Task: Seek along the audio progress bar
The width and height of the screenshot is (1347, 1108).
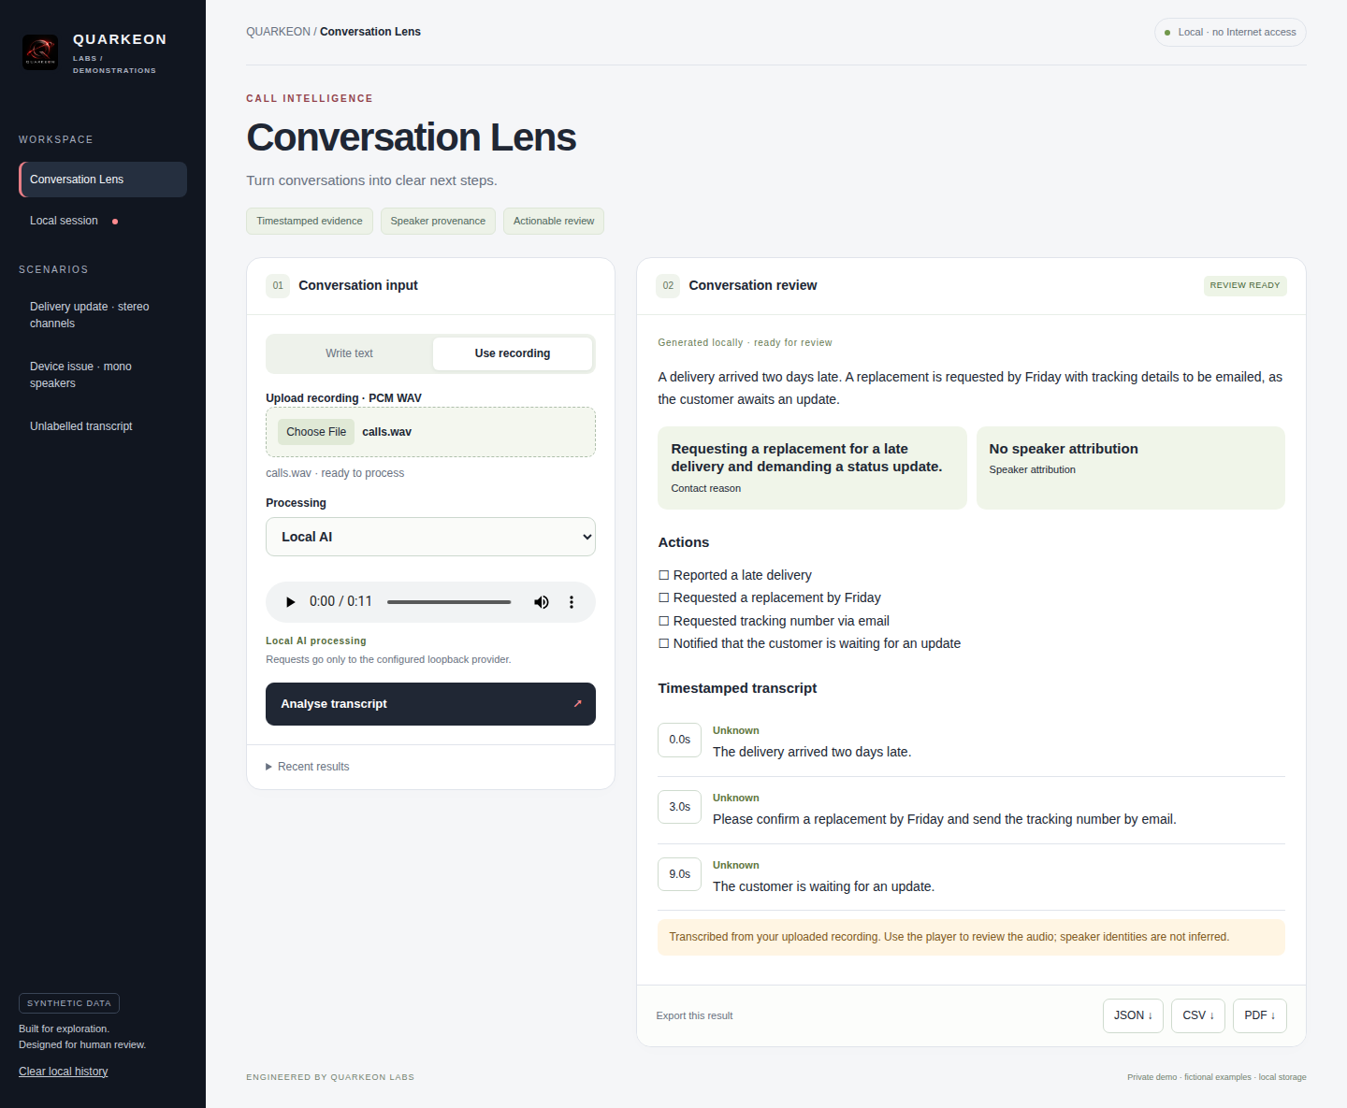Action: [449, 602]
